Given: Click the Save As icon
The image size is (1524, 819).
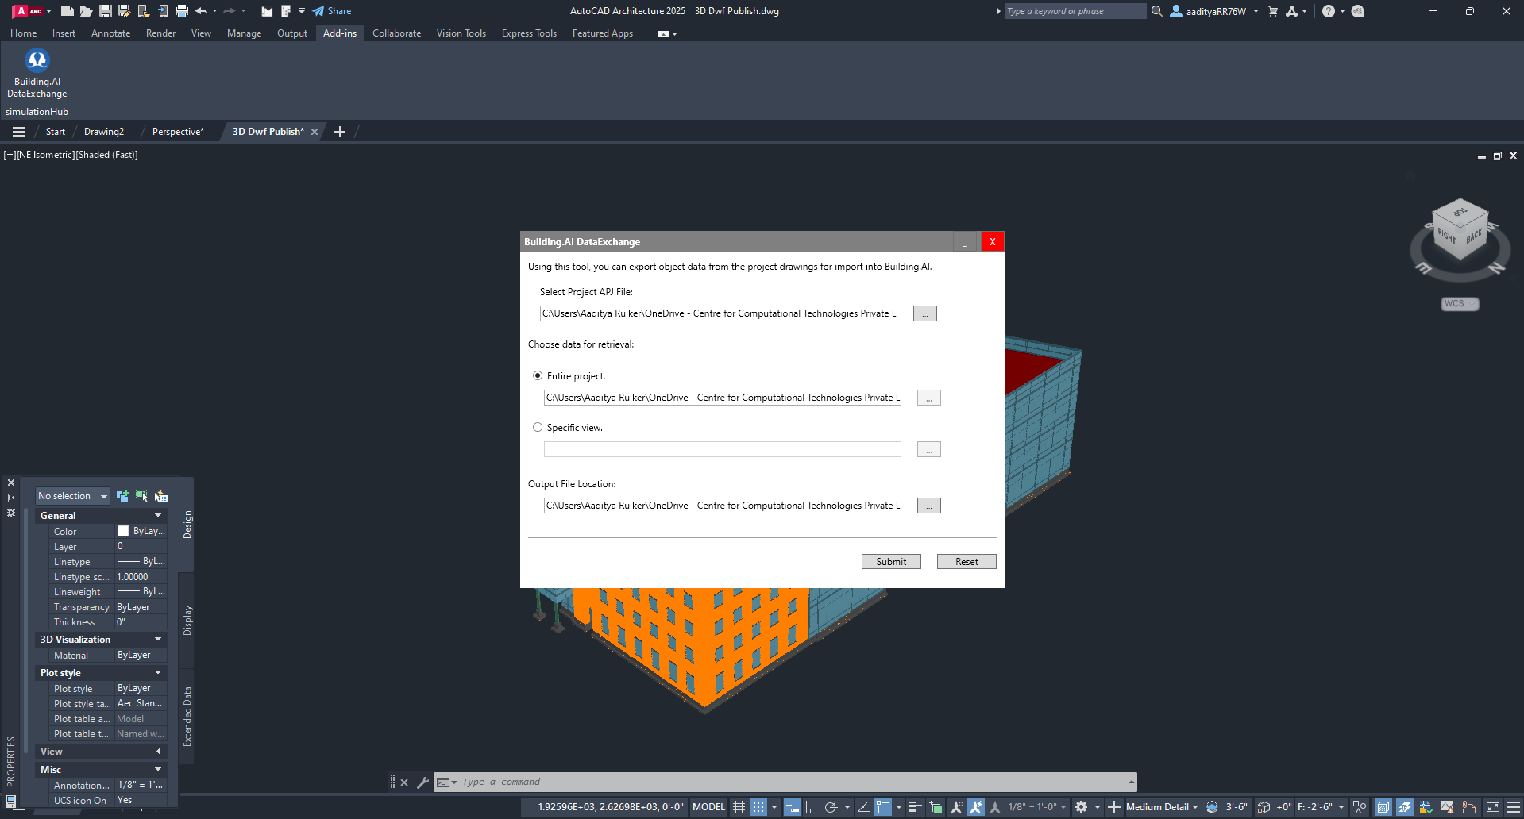Looking at the screenshot, I should pyautogui.click(x=124, y=11).
